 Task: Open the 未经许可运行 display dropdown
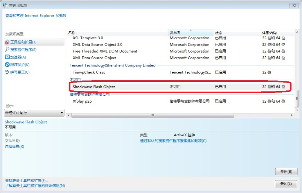[x=34, y=113]
